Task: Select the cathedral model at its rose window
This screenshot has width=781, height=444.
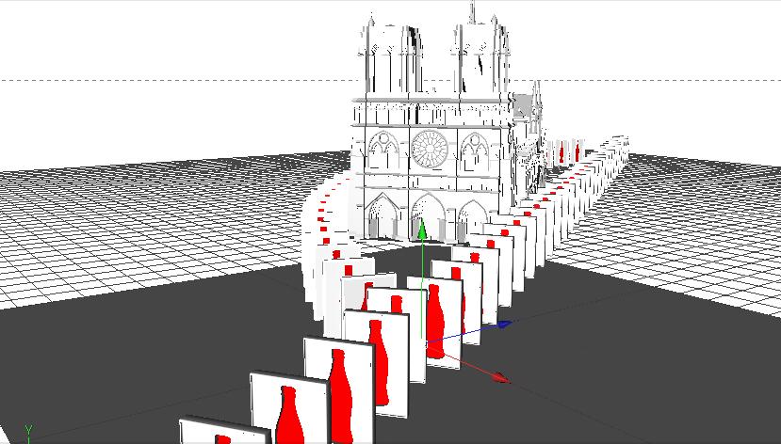Action: click(429, 149)
